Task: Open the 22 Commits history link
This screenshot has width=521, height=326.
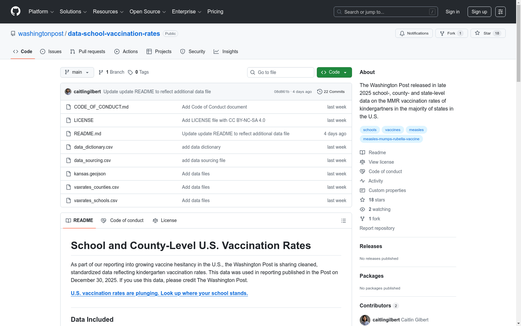Action: [x=331, y=92]
